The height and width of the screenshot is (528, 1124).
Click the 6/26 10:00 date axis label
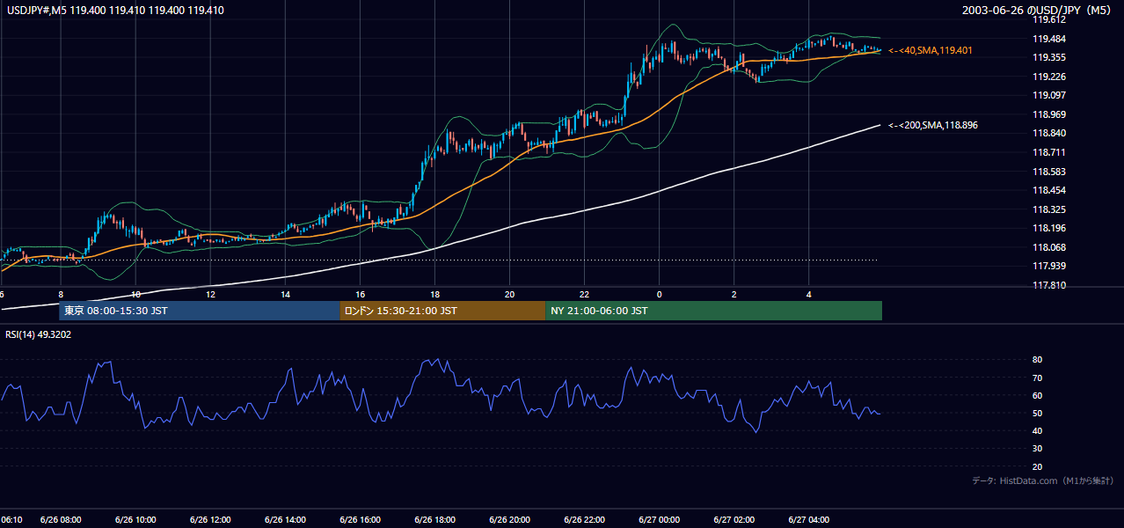(x=135, y=520)
